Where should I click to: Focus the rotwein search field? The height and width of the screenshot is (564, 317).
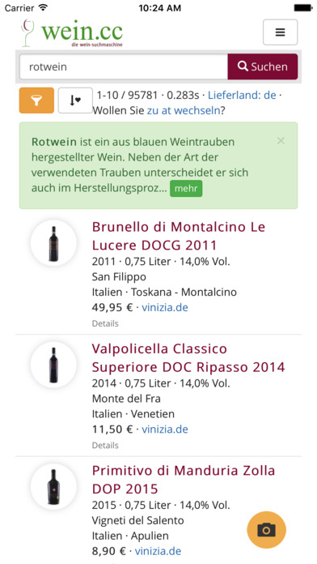point(124,66)
